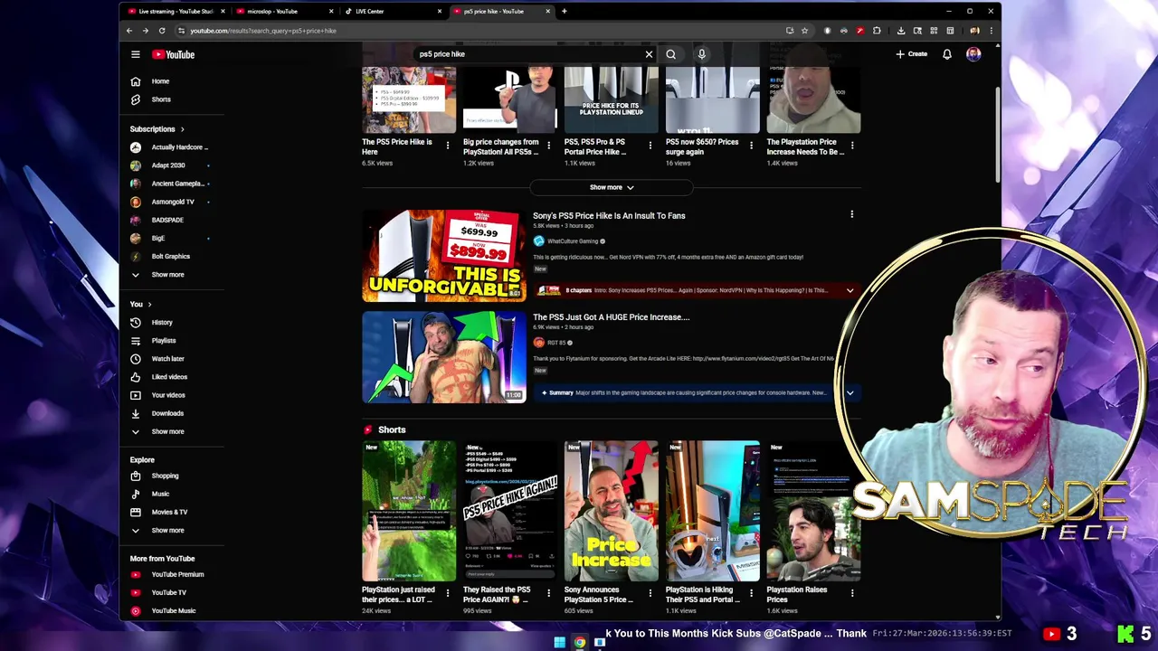
Task: Open Bolt Graphics channel
Action: [172, 256]
